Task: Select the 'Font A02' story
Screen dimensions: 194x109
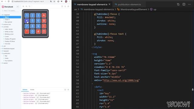Action: click(x=7, y=44)
